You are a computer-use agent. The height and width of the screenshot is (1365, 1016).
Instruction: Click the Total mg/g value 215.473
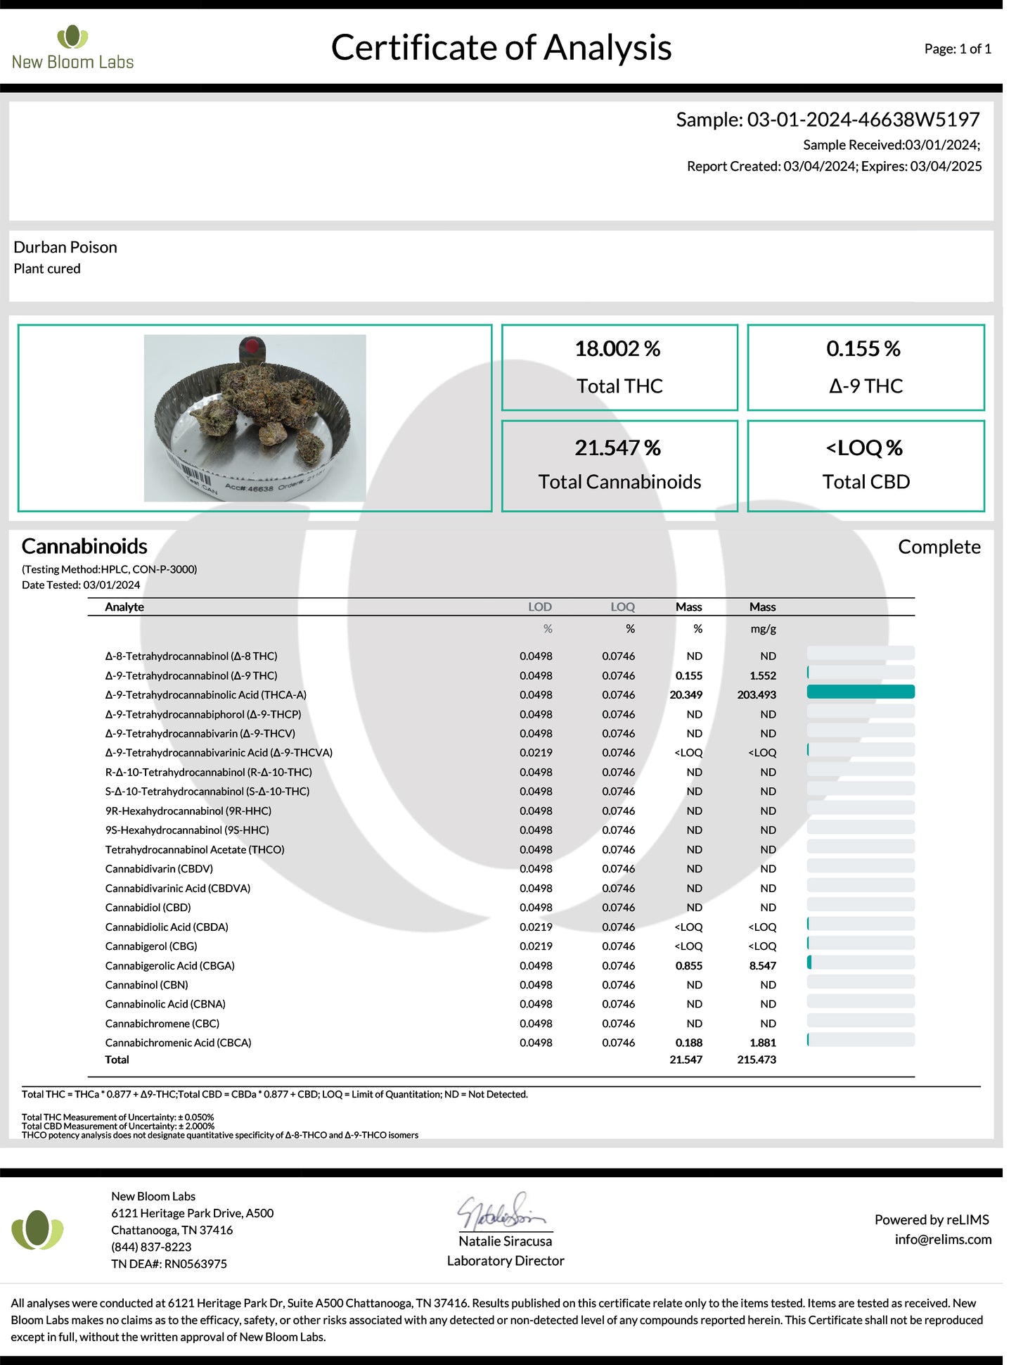757,1060
